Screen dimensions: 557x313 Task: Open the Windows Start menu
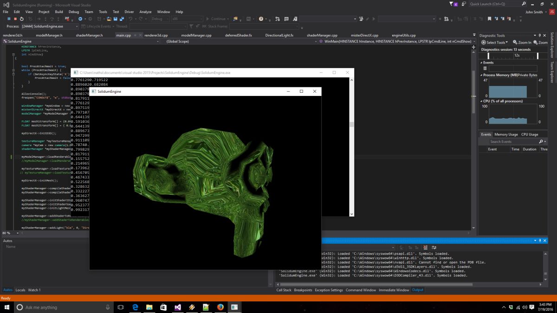(x=6, y=307)
